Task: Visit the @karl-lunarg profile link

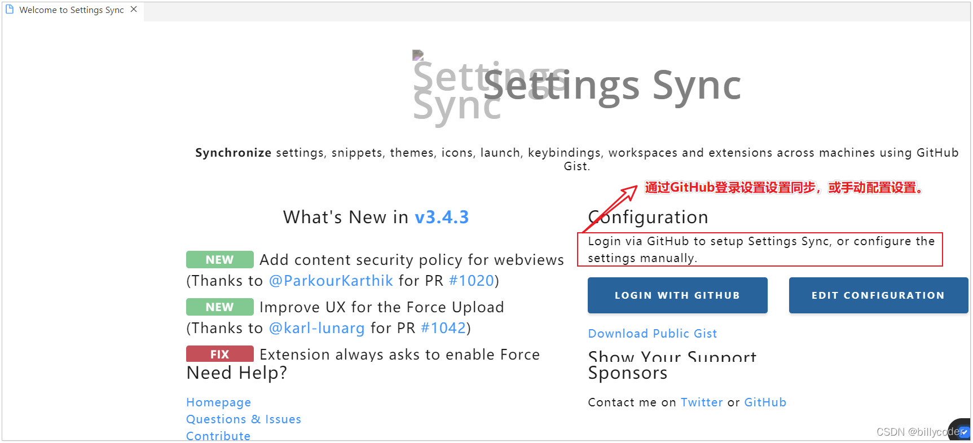Action: 316,328
